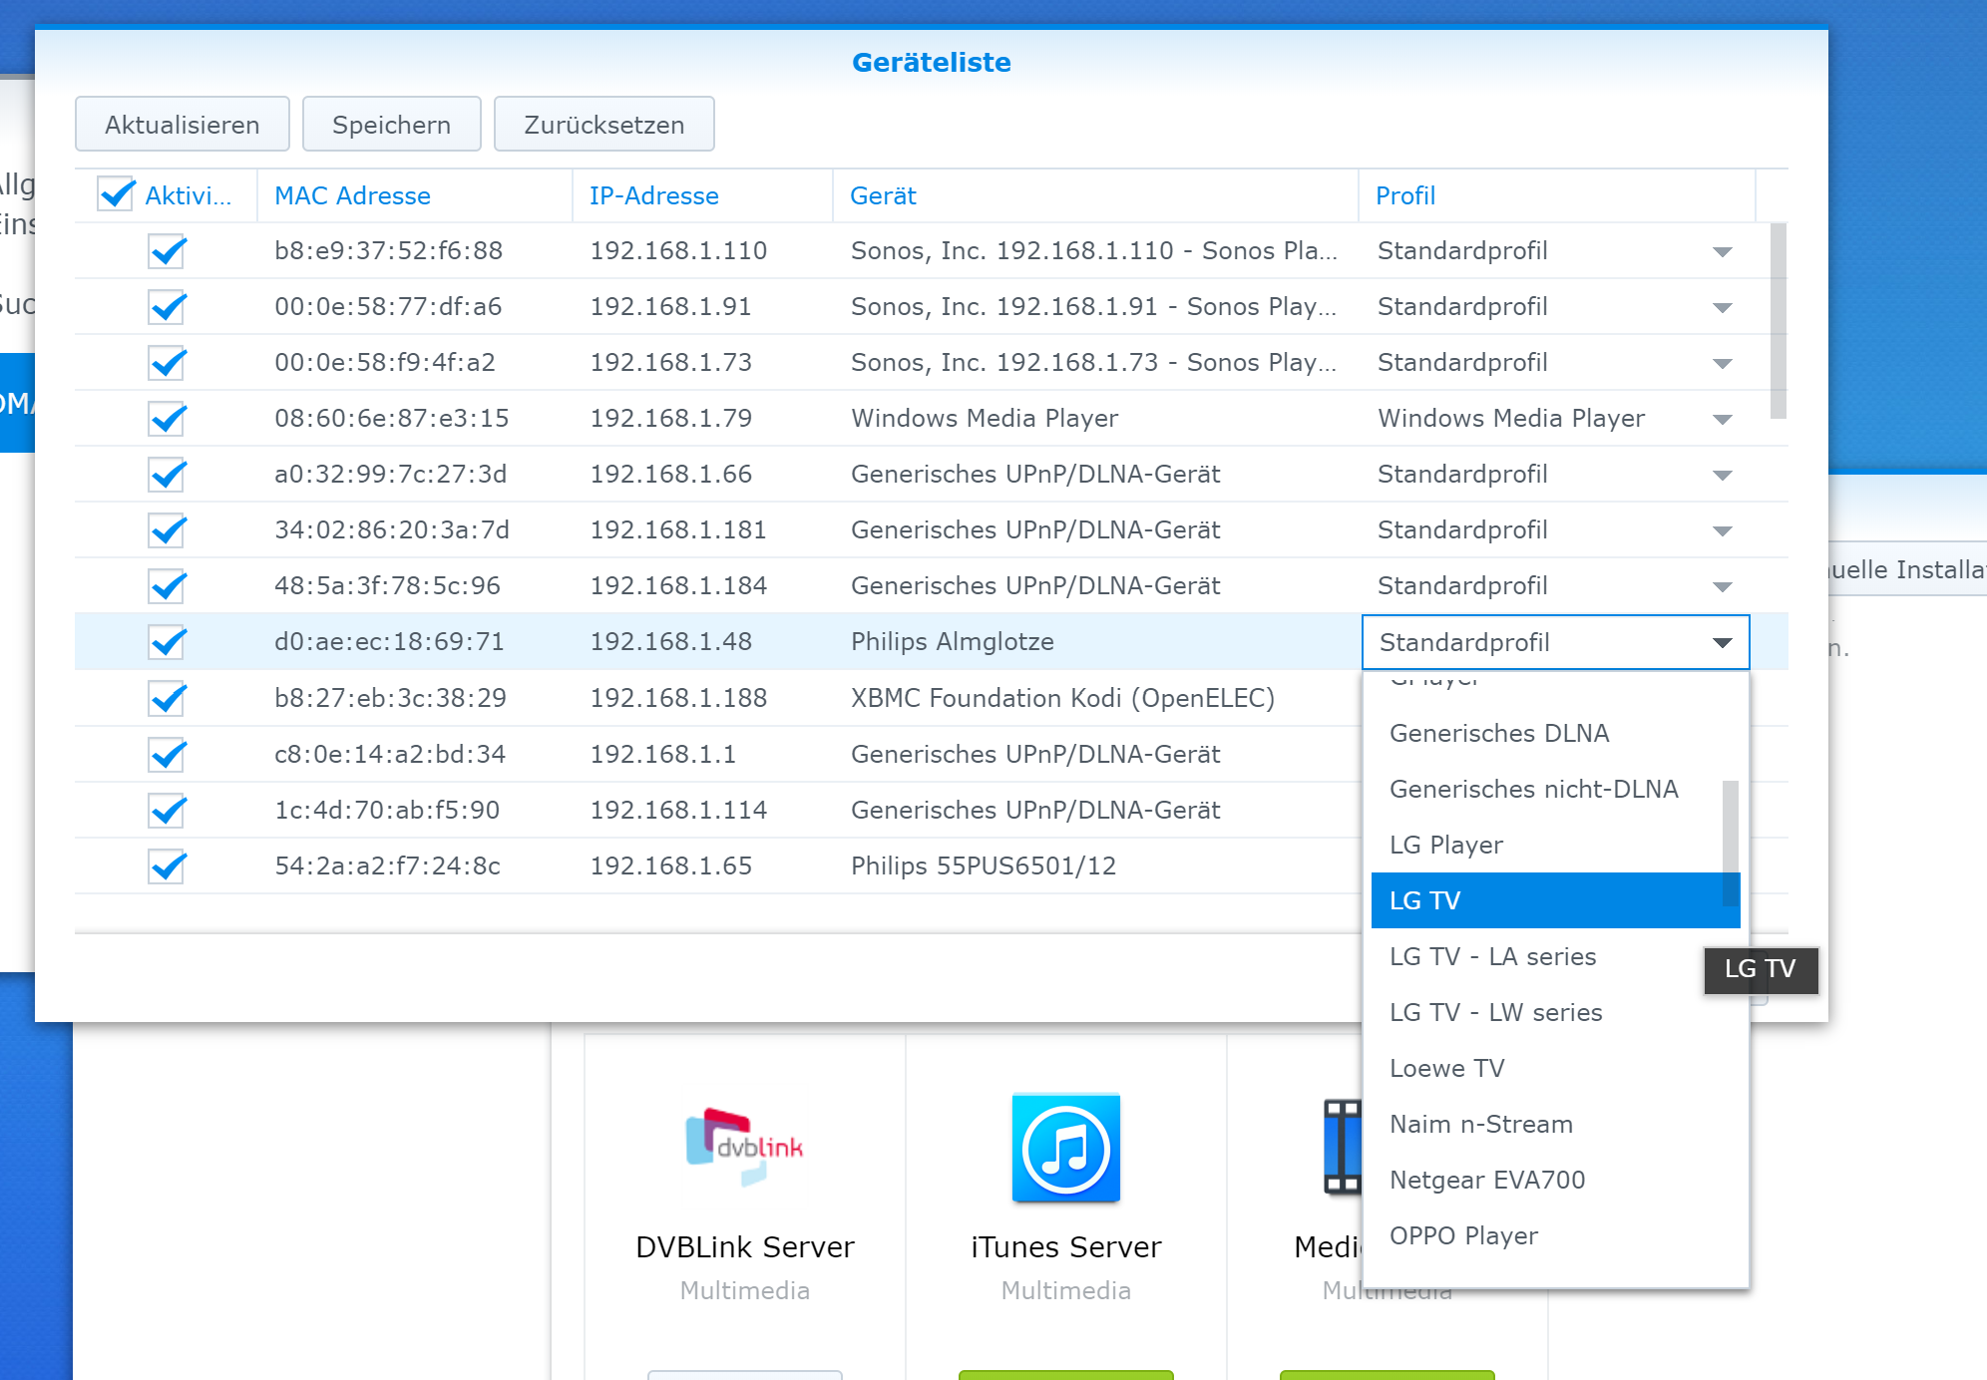Click the device list vertical scrollbar

pyautogui.click(x=1778, y=321)
